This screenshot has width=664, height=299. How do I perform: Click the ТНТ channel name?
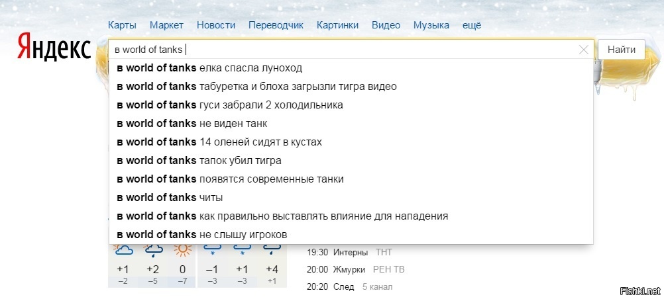pyautogui.click(x=384, y=253)
